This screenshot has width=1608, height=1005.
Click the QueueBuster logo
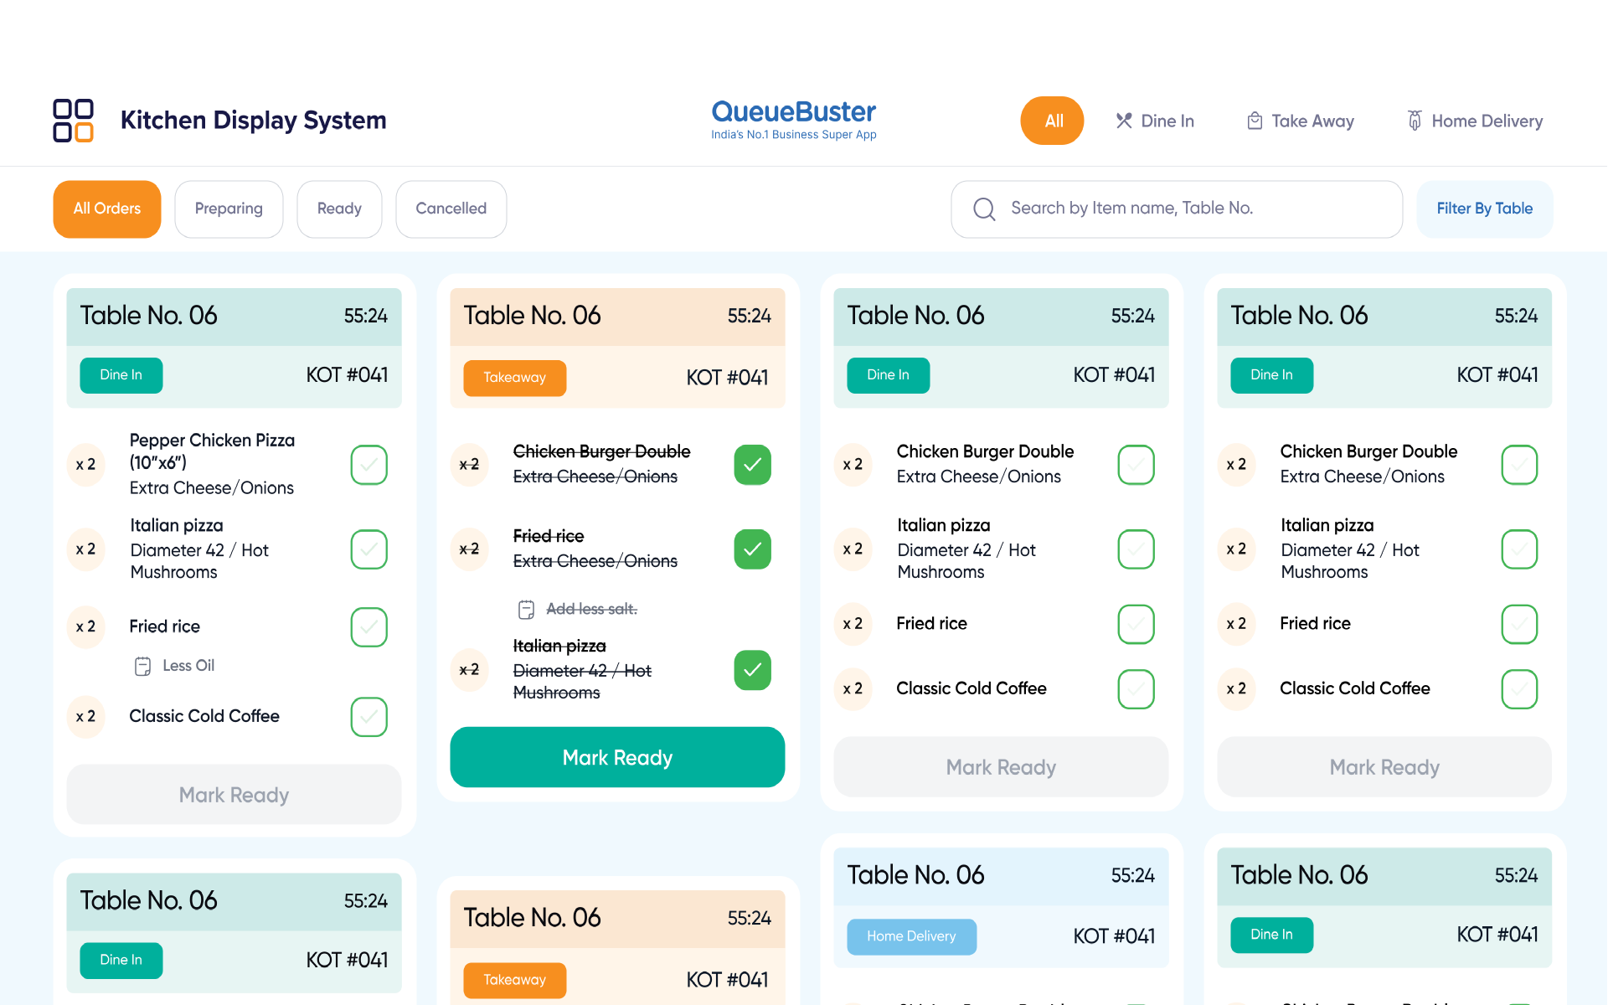[x=793, y=120]
